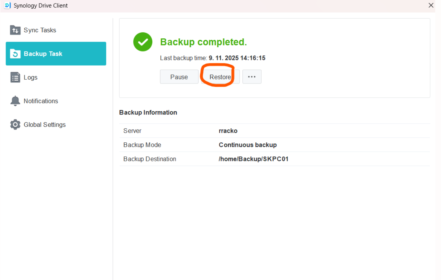Select the Backup Task label
Screen dimensions: 441x280
coord(43,54)
